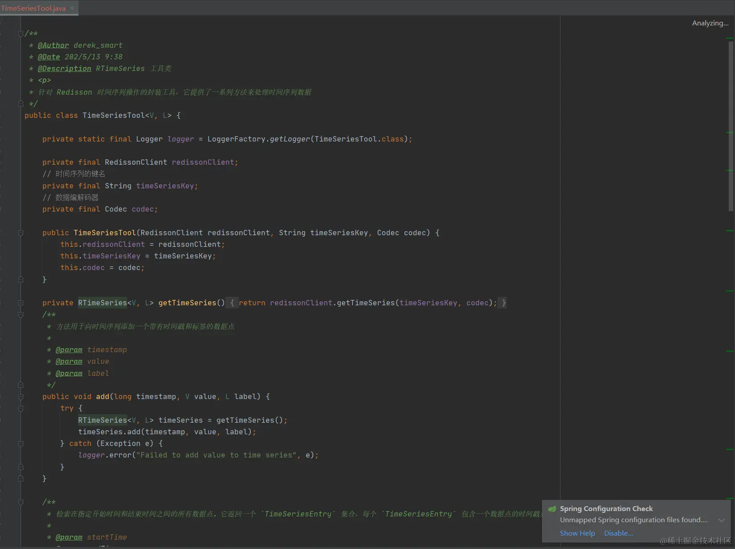Collapse the add method fold marker
Viewport: 735px width, 549px height.
21,397
